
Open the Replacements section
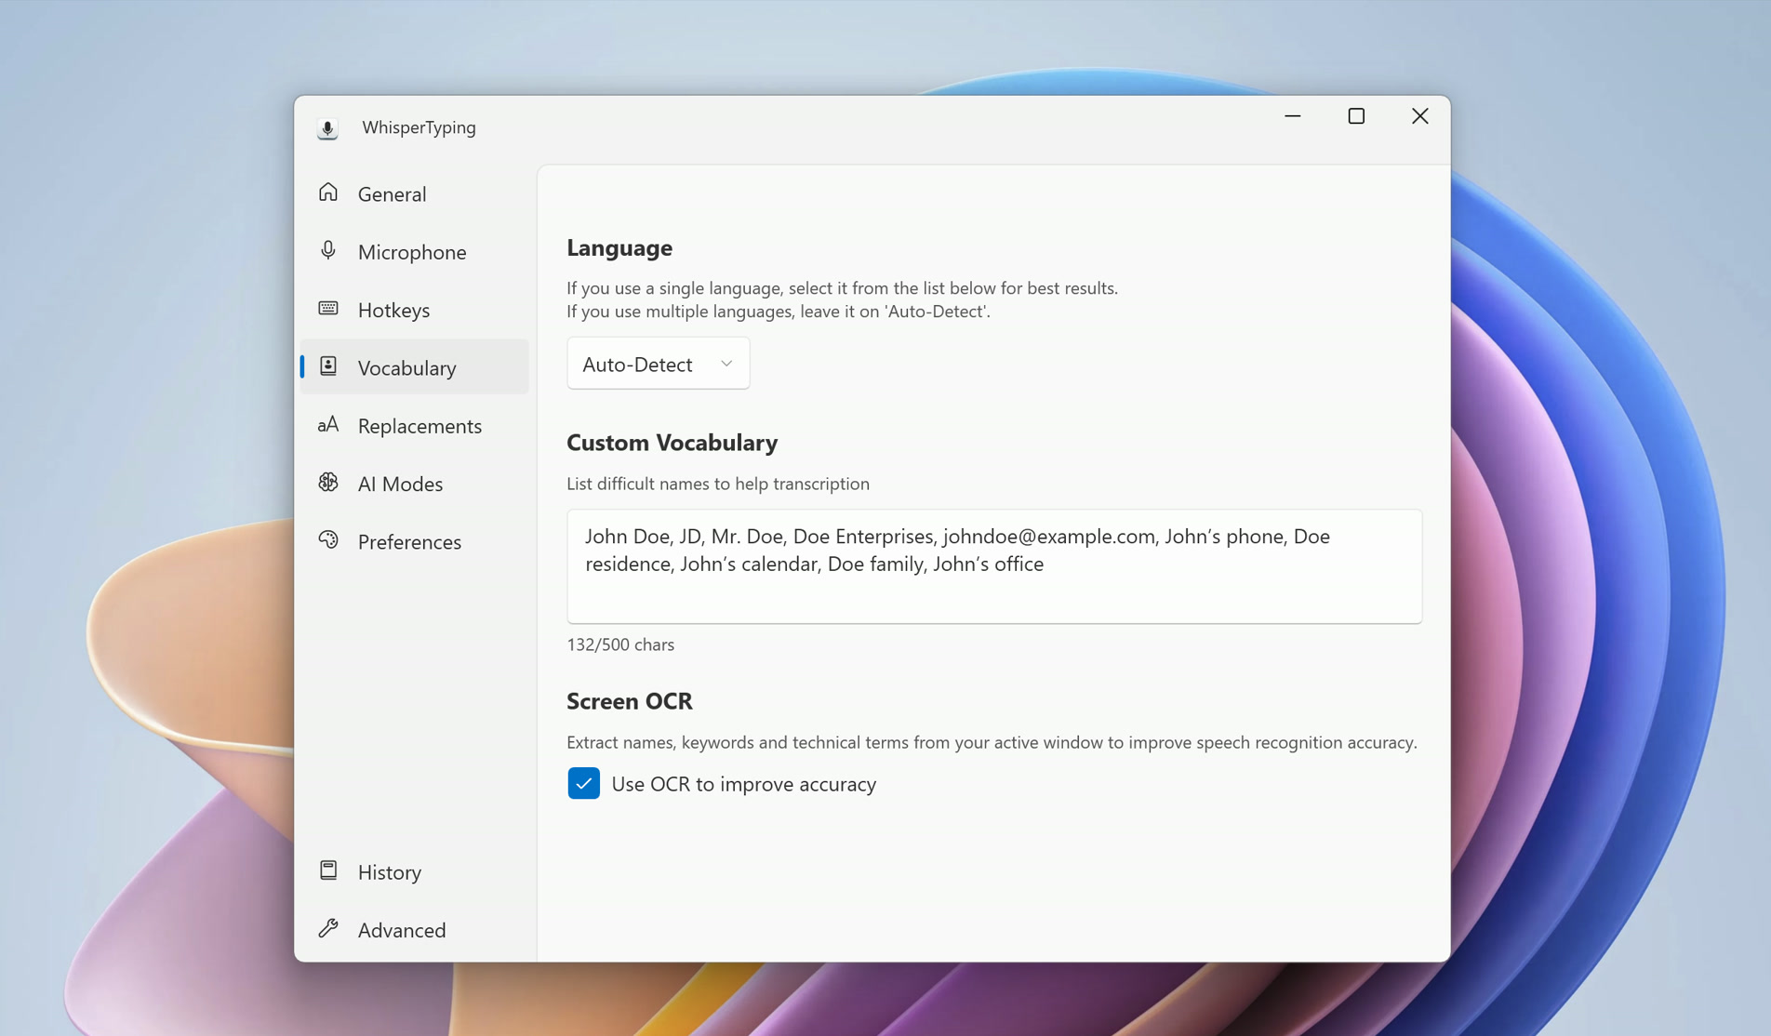pos(419,426)
